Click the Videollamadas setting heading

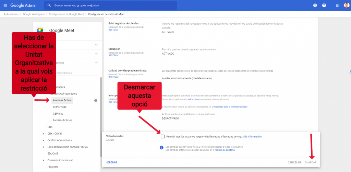(115, 136)
